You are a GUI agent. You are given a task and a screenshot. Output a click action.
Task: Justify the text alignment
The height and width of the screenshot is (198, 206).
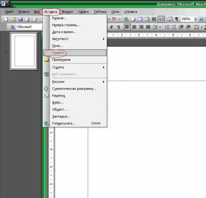[x=148, y=27]
